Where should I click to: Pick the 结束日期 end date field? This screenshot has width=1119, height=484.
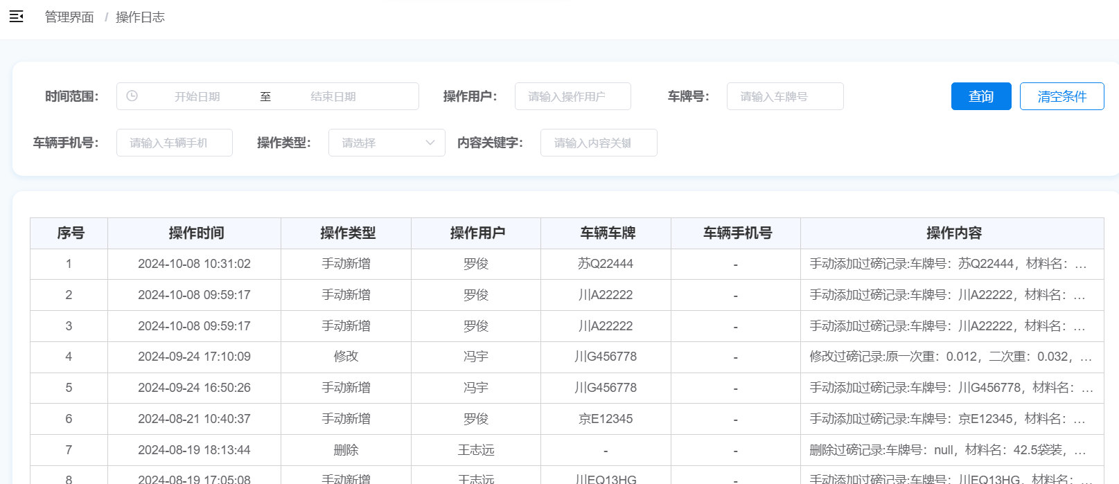tap(333, 96)
